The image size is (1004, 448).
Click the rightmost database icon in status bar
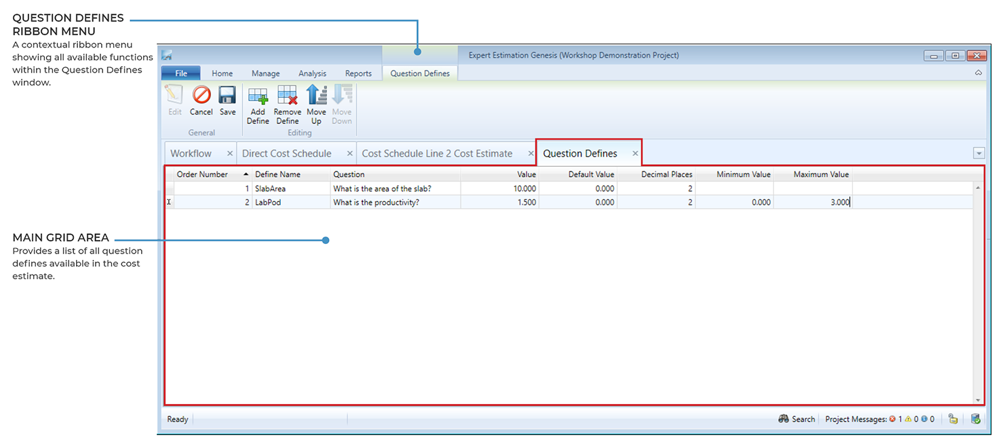[976, 420]
